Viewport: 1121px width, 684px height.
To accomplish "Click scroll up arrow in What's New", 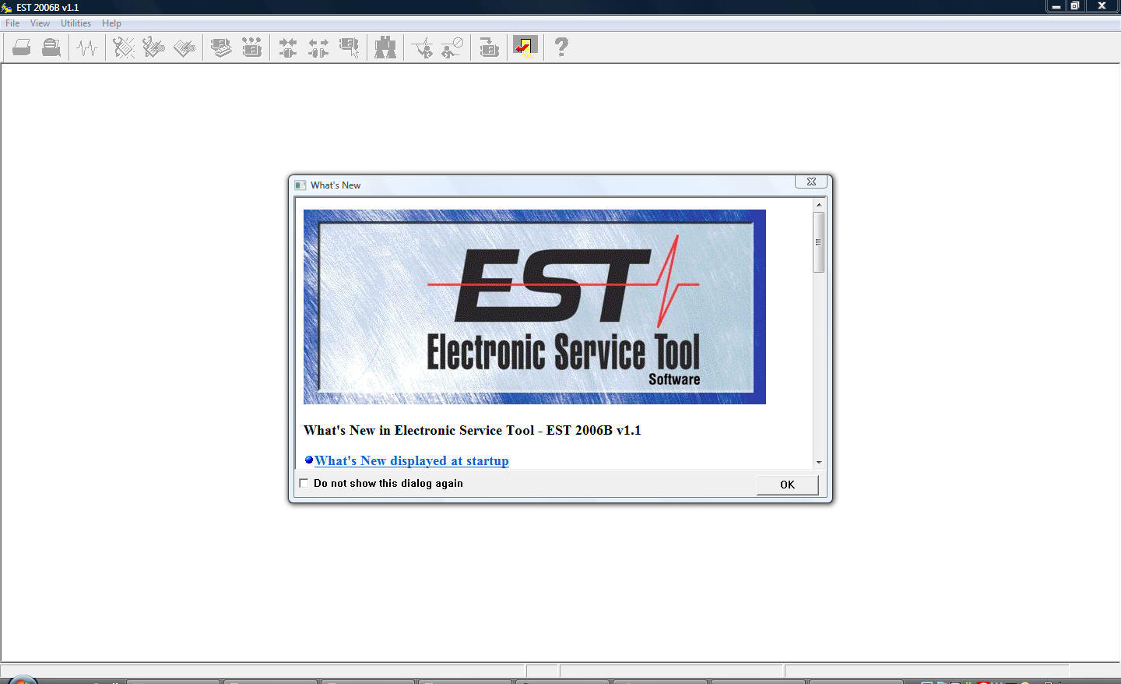I will click(x=818, y=205).
